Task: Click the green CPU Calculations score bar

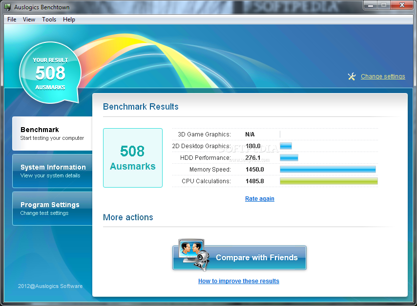Action: [329, 181]
